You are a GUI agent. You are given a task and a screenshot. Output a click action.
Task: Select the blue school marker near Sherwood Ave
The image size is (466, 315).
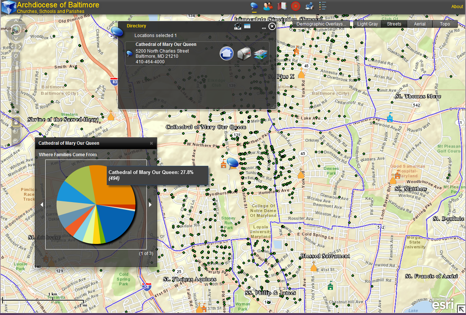(x=390, y=117)
